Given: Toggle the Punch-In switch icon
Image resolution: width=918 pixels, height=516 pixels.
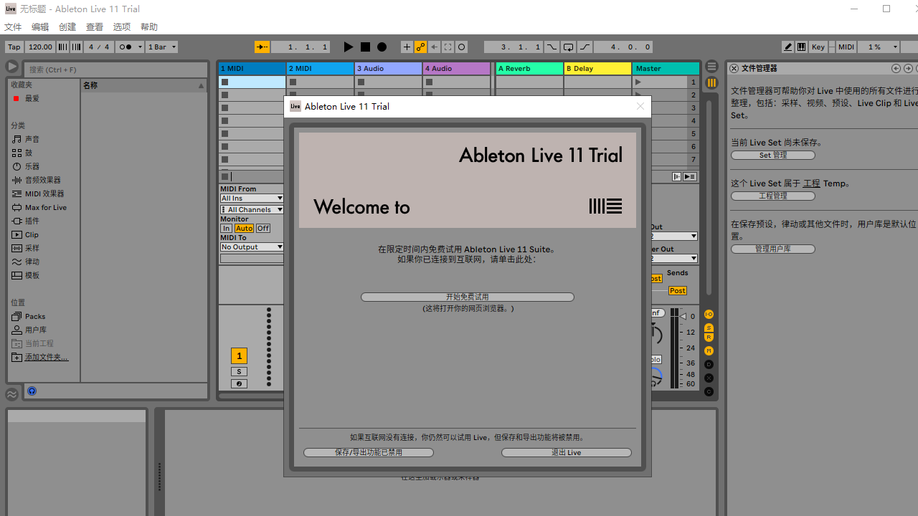Looking at the screenshot, I should coord(552,47).
